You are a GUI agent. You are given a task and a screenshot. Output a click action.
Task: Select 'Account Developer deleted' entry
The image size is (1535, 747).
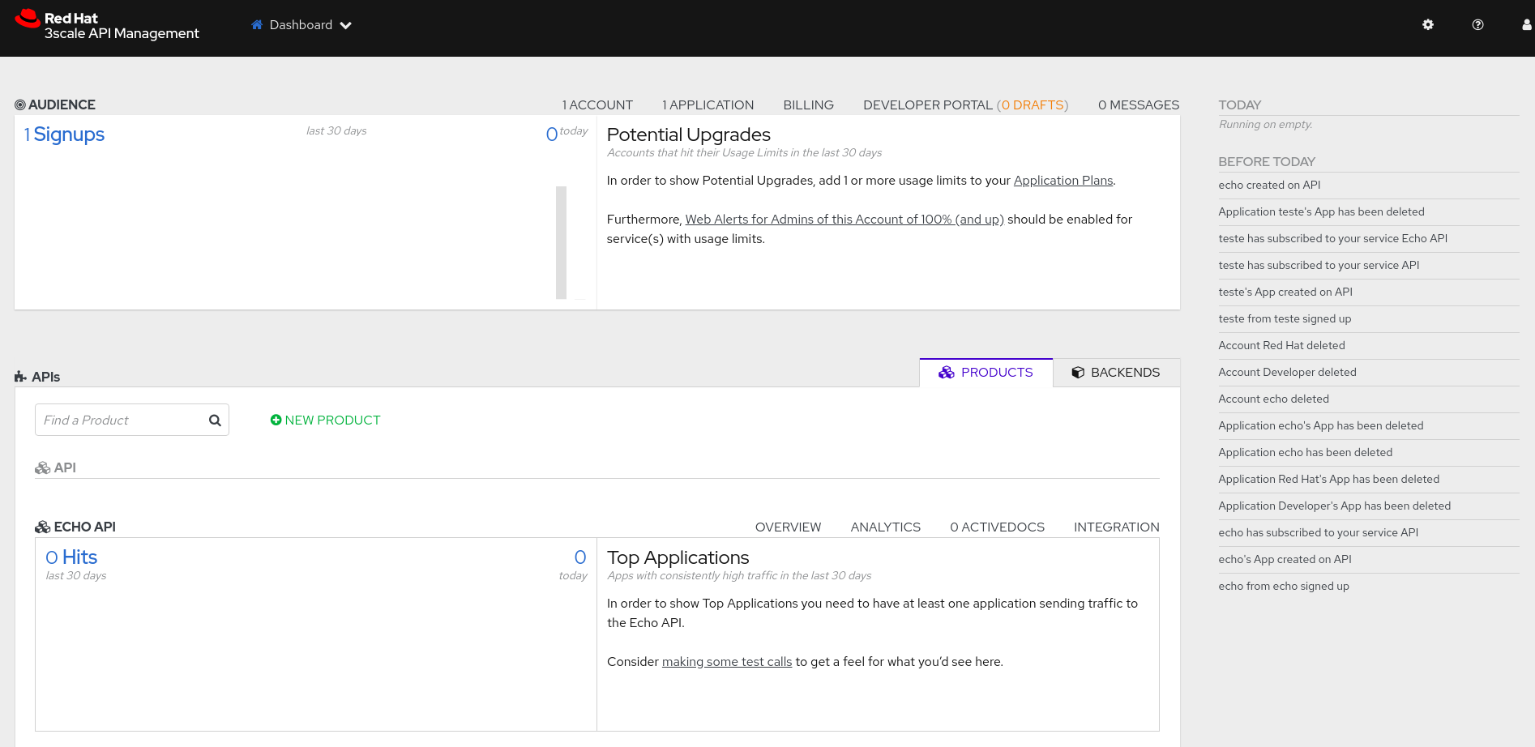click(x=1287, y=373)
